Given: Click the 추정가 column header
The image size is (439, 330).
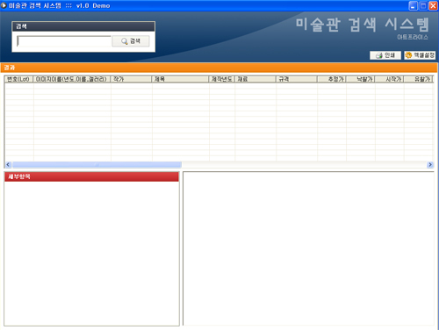Looking at the screenshot, I should [x=332, y=79].
